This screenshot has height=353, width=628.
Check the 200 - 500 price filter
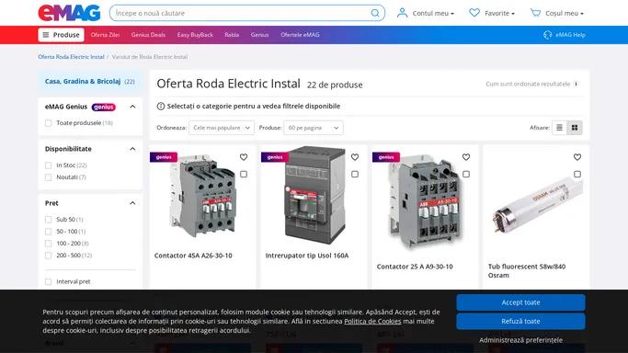pyautogui.click(x=49, y=256)
